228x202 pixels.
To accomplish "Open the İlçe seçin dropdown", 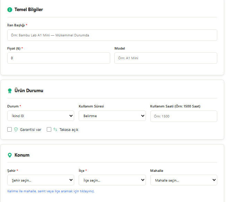I will tap(112, 180).
